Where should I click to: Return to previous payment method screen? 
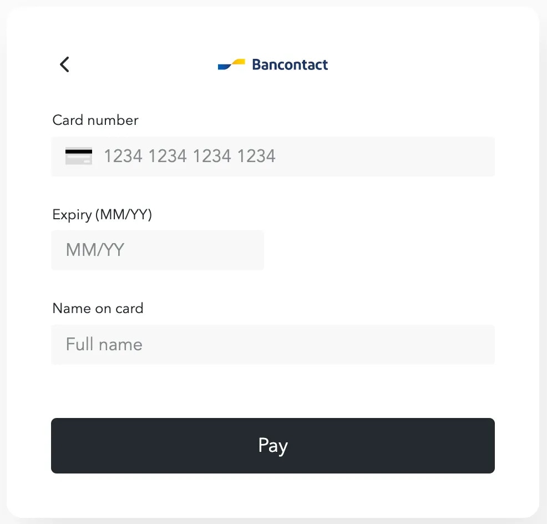pos(64,64)
